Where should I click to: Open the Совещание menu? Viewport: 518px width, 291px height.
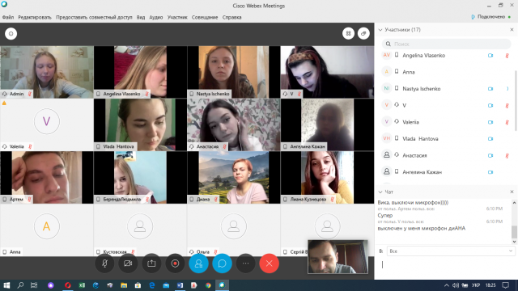click(205, 17)
